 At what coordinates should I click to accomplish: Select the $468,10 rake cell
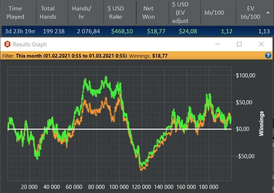(122, 31)
